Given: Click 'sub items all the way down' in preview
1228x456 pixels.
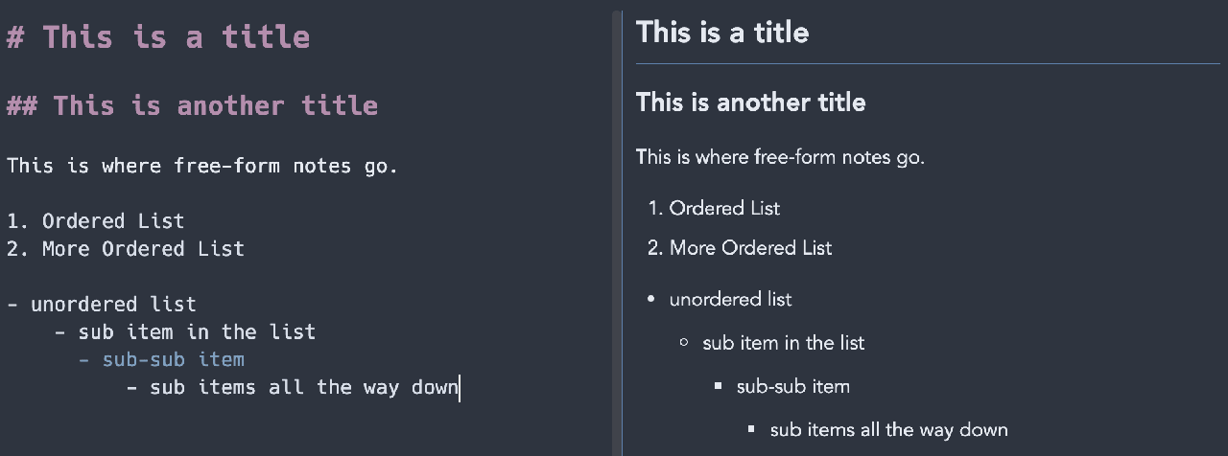Looking at the screenshot, I should click(888, 430).
